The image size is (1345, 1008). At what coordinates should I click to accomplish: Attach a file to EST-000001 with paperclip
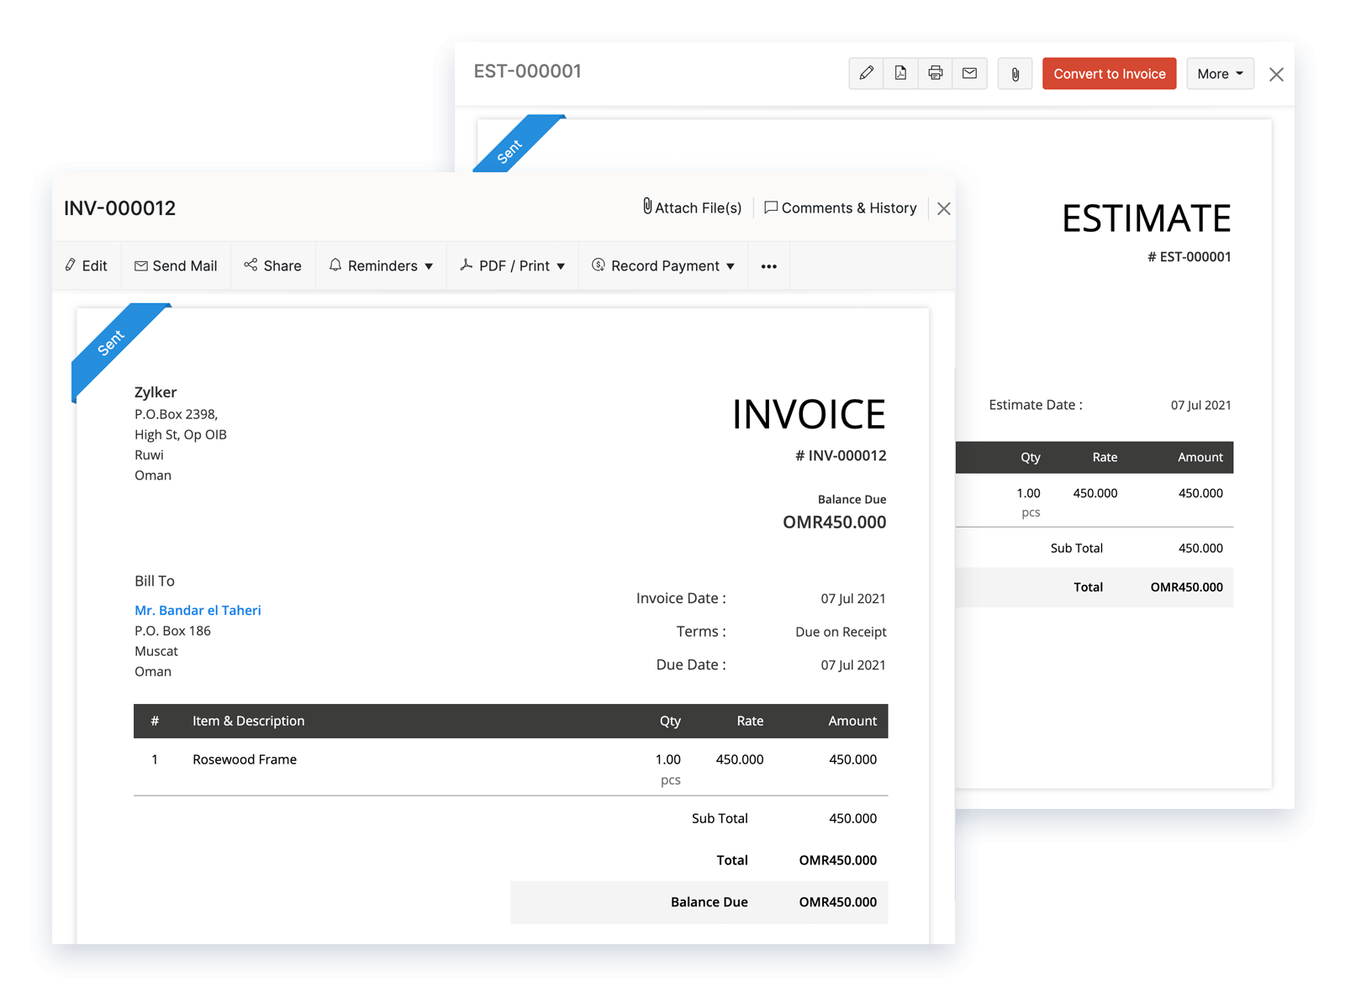tap(1015, 74)
